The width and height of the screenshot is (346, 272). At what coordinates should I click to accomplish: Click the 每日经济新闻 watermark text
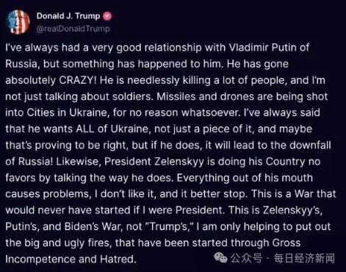(x=304, y=259)
